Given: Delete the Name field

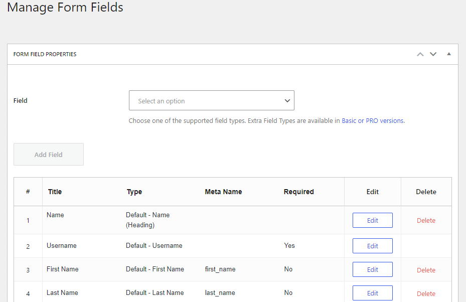Looking at the screenshot, I should click(x=426, y=220).
